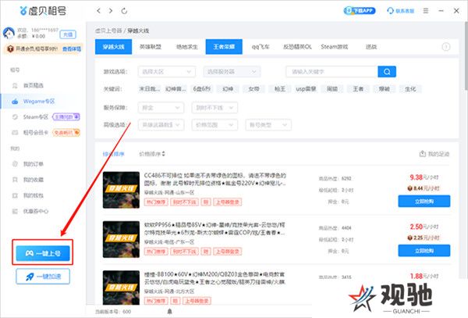Image resolution: width=468 pixels, height=318 pixels.
Task: Open 我的收藏 in sidebar
Action: 33,180
